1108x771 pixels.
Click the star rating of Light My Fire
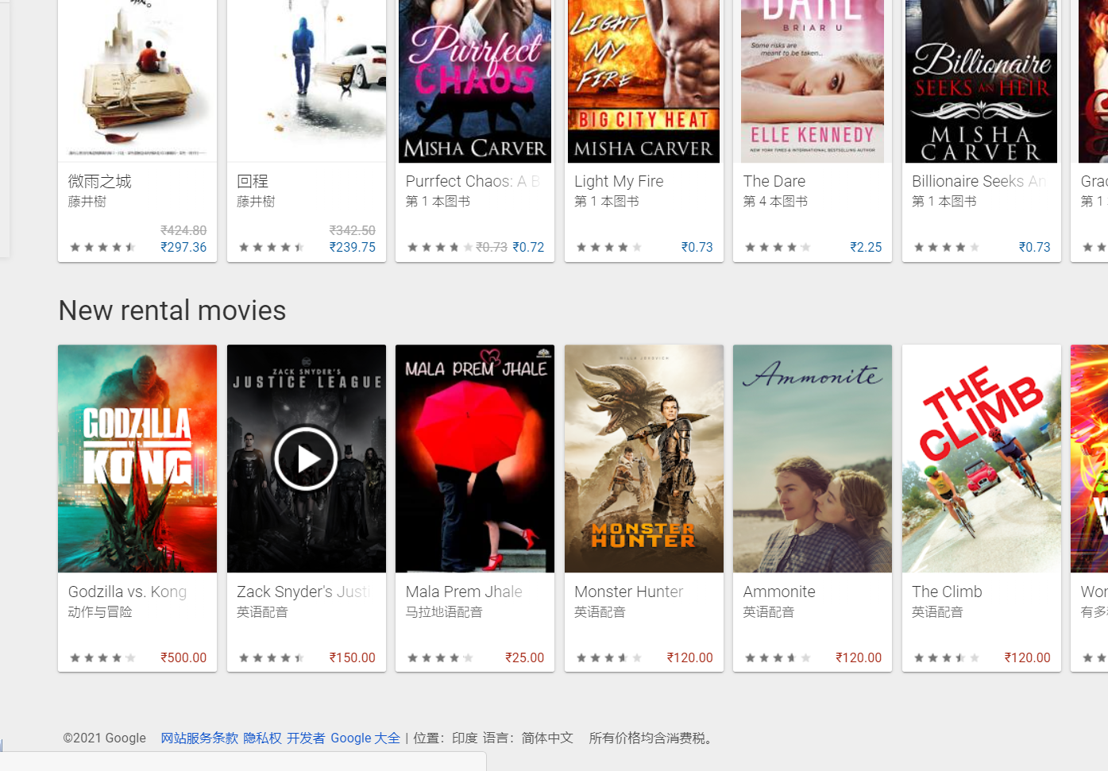[609, 247]
